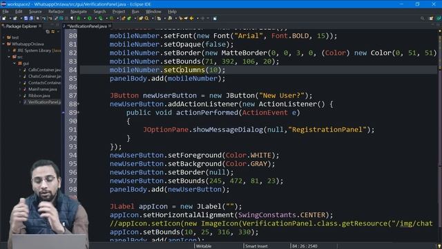Collapse the WhatsappOnJava project node
The height and width of the screenshot is (249, 442).
point(3,44)
